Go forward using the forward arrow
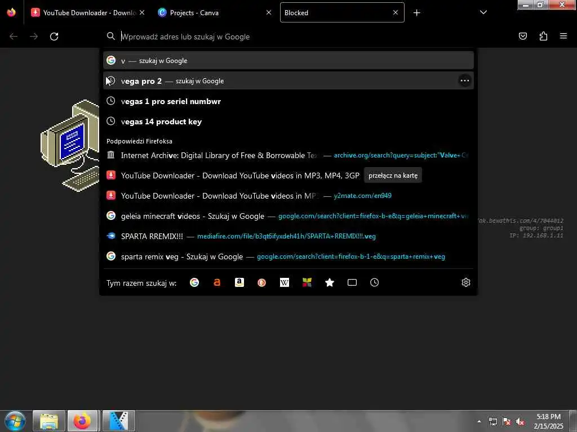577x432 pixels. (x=34, y=37)
